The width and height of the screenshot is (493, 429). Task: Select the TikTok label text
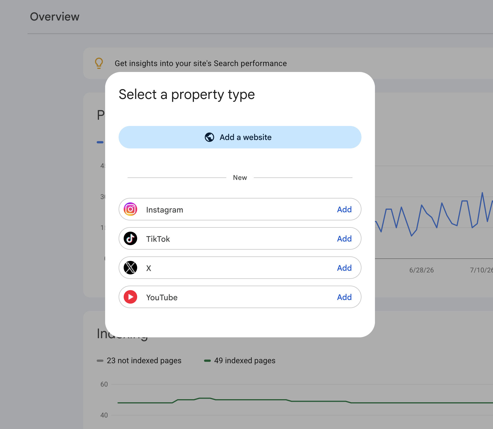pyautogui.click(x=158, y=239)
